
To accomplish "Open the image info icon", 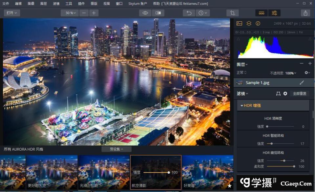I will [258, 23].
